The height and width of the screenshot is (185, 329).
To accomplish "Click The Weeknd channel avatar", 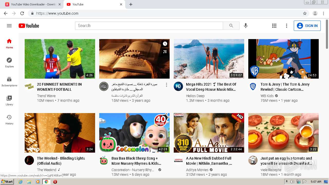I will 29,160.
